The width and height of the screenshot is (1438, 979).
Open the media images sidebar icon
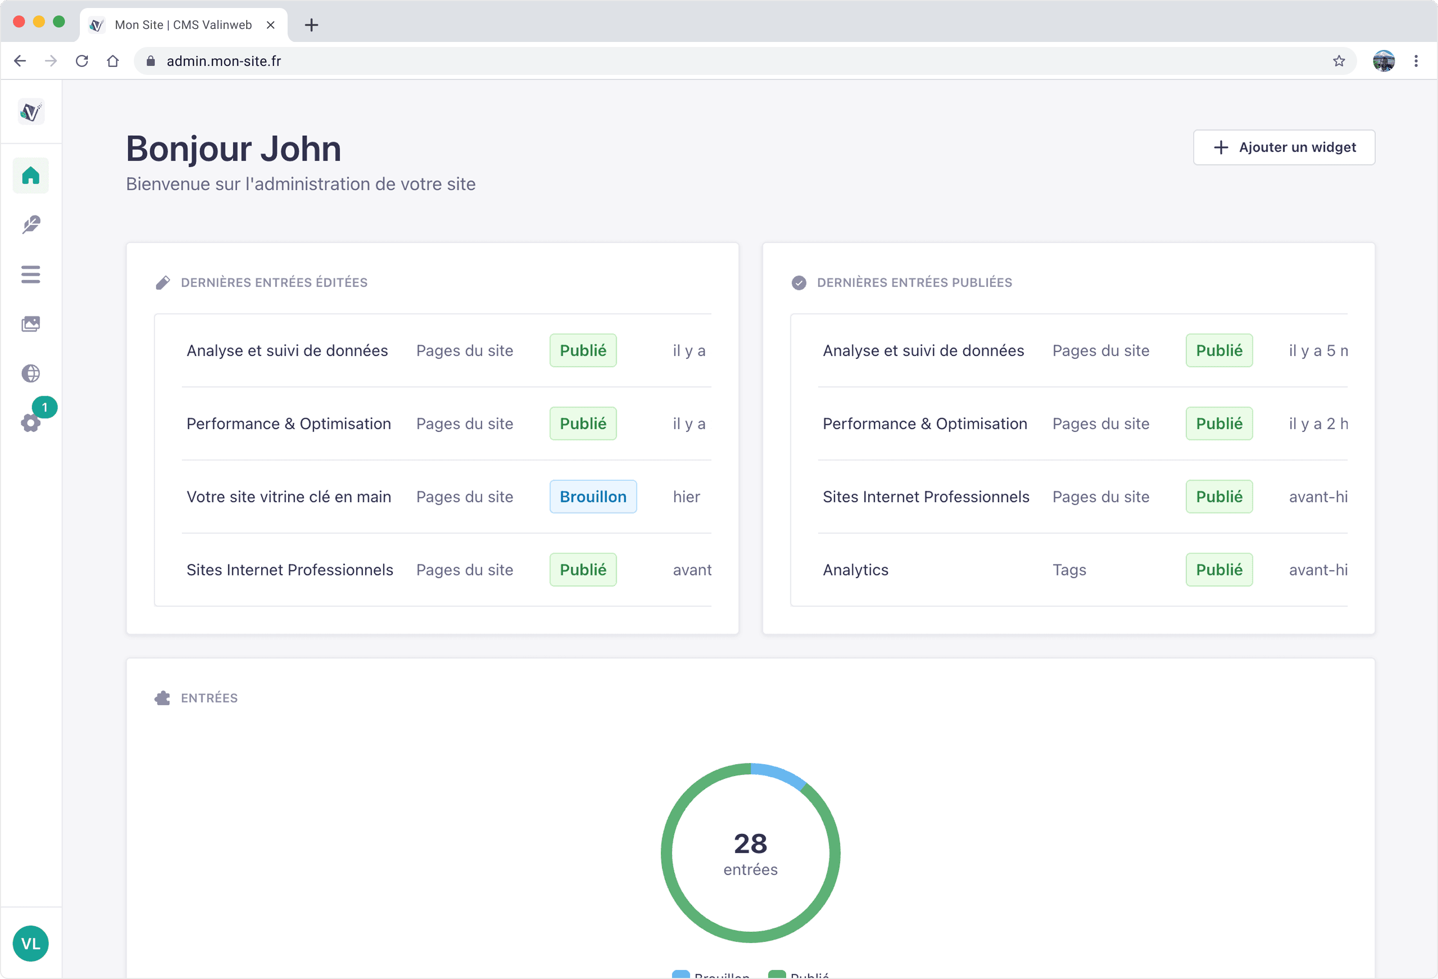(31, 324)
